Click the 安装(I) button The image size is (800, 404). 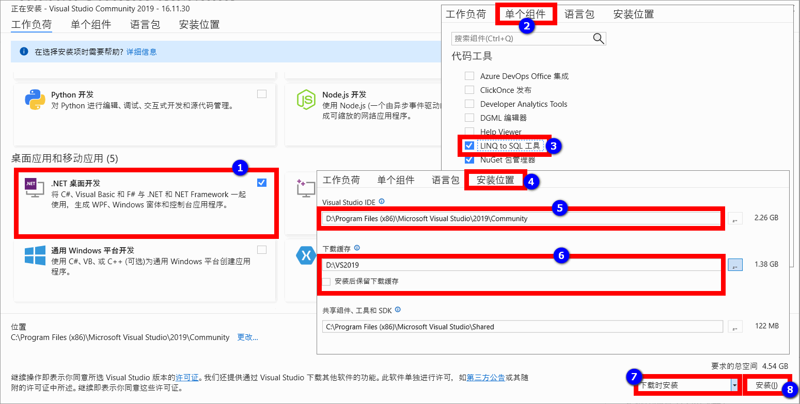pyautogui.click(x=766, y=385)
